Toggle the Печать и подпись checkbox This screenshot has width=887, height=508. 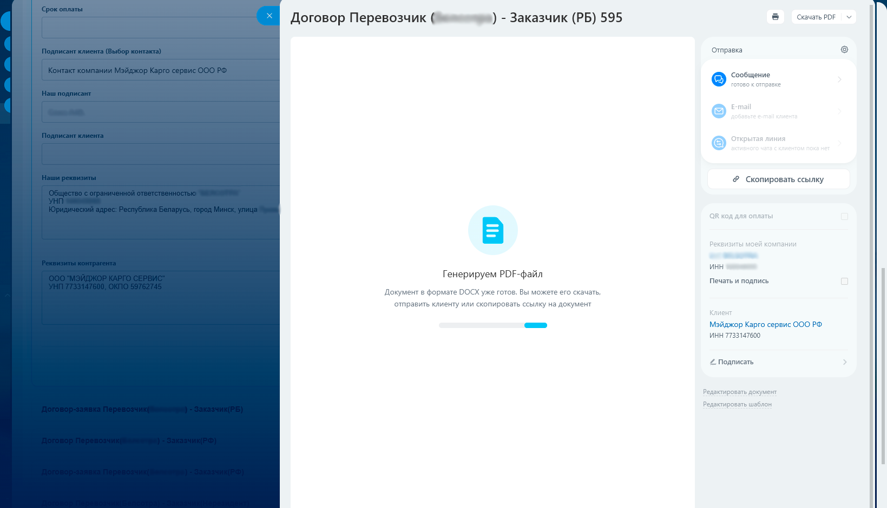point(844,281)
